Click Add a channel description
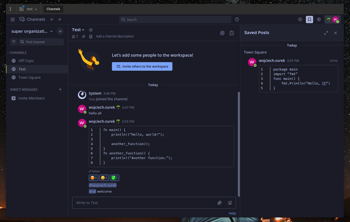This screenshot has width=350, height=222. tap(115, 36)
